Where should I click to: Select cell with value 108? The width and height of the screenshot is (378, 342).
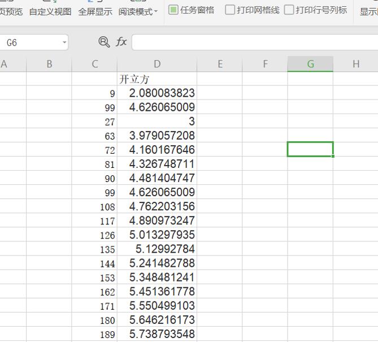click(94, 206)
